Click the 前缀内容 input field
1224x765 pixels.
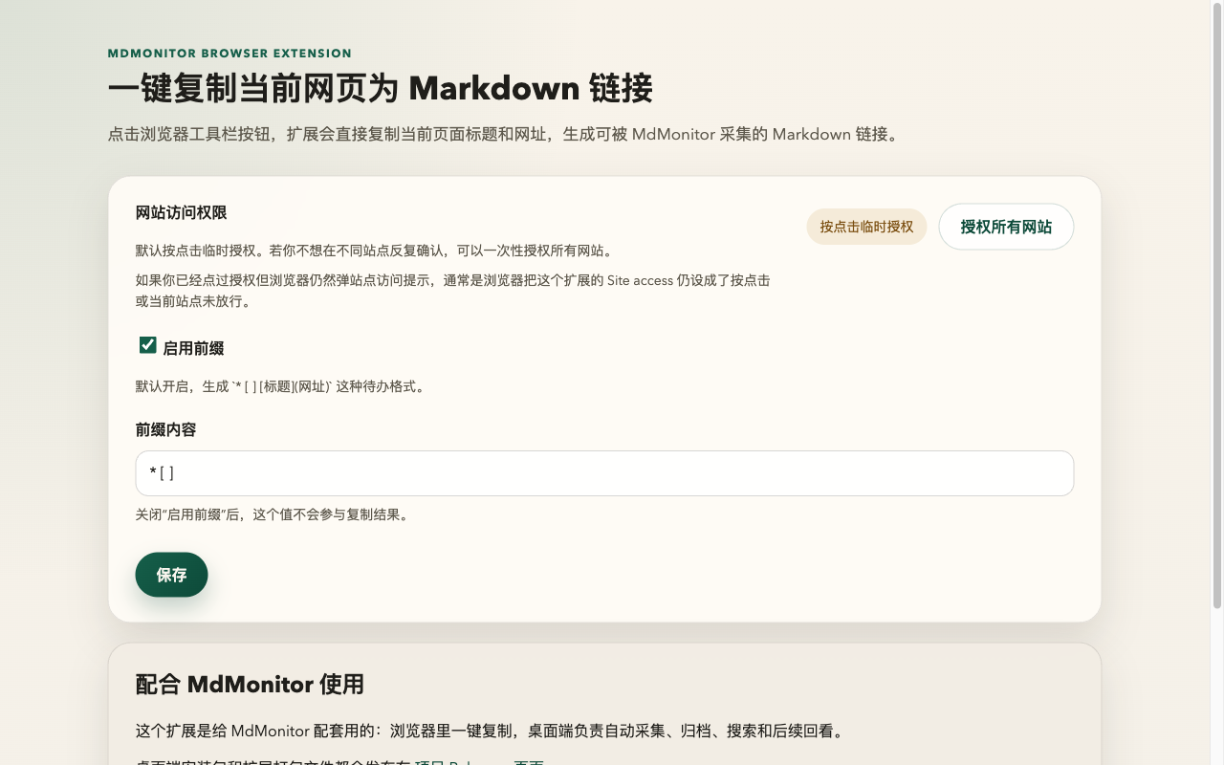click(x=604, y=473)
